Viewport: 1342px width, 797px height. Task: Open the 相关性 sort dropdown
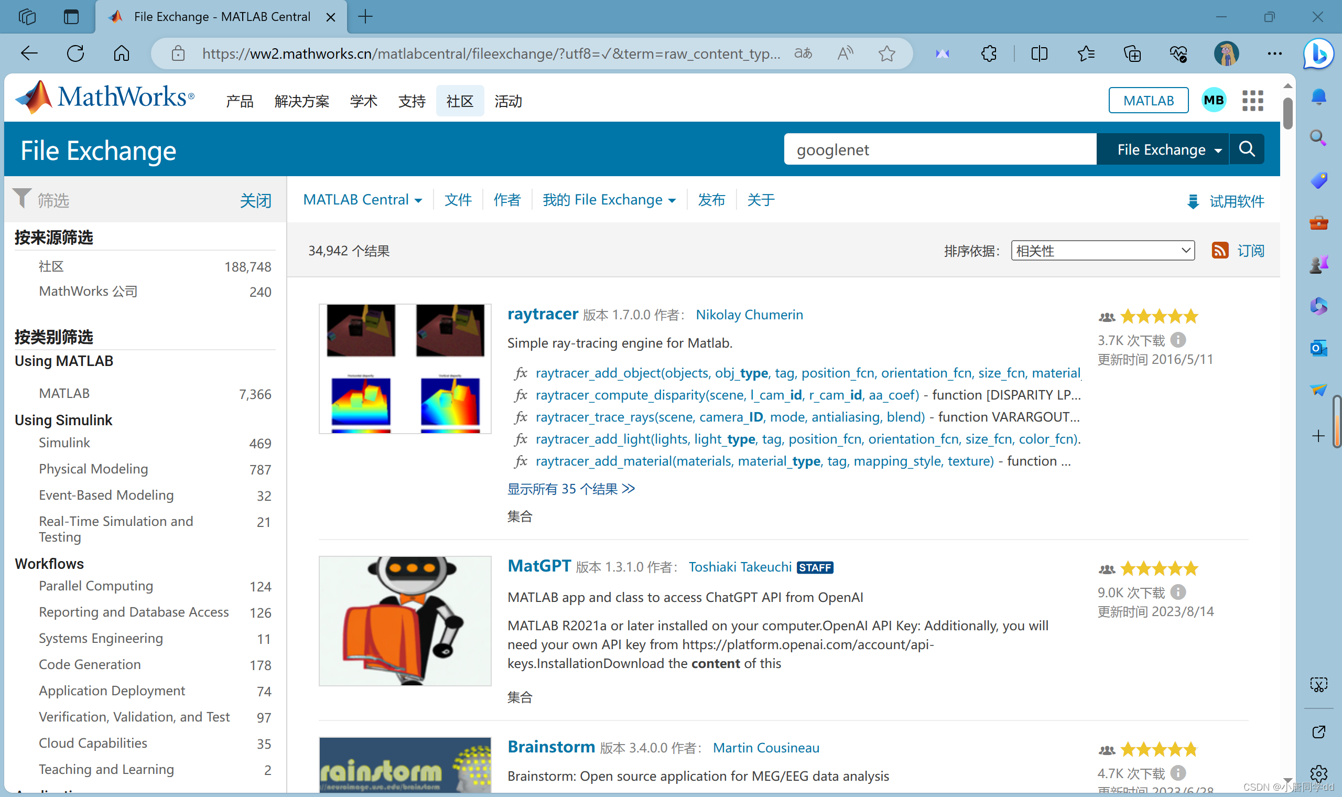tap(1102, 250)
